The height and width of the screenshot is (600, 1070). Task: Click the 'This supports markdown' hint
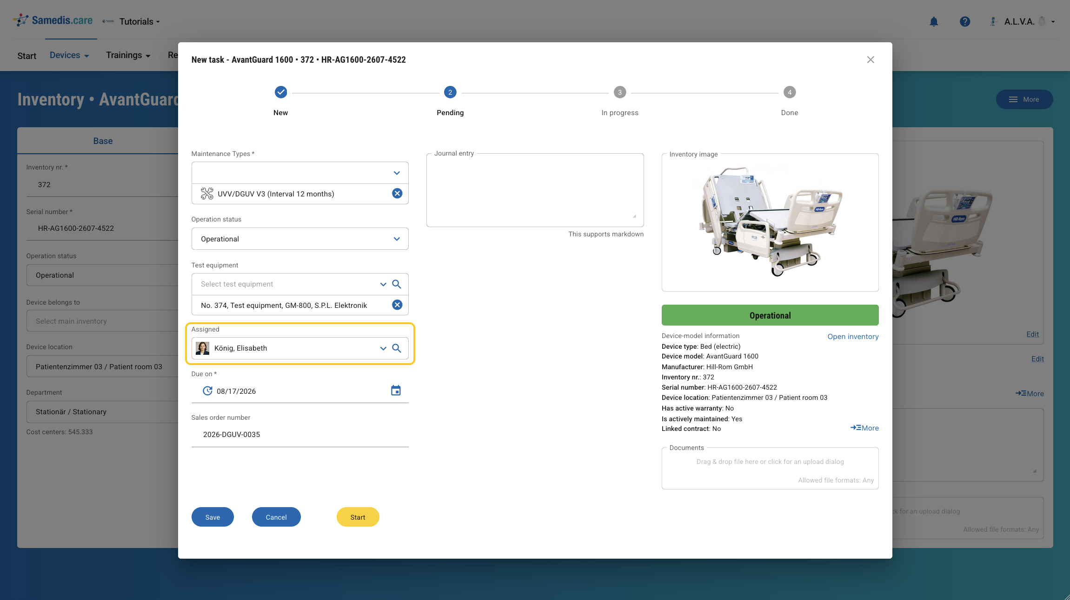pyautogui.click(x=606, y=234)
